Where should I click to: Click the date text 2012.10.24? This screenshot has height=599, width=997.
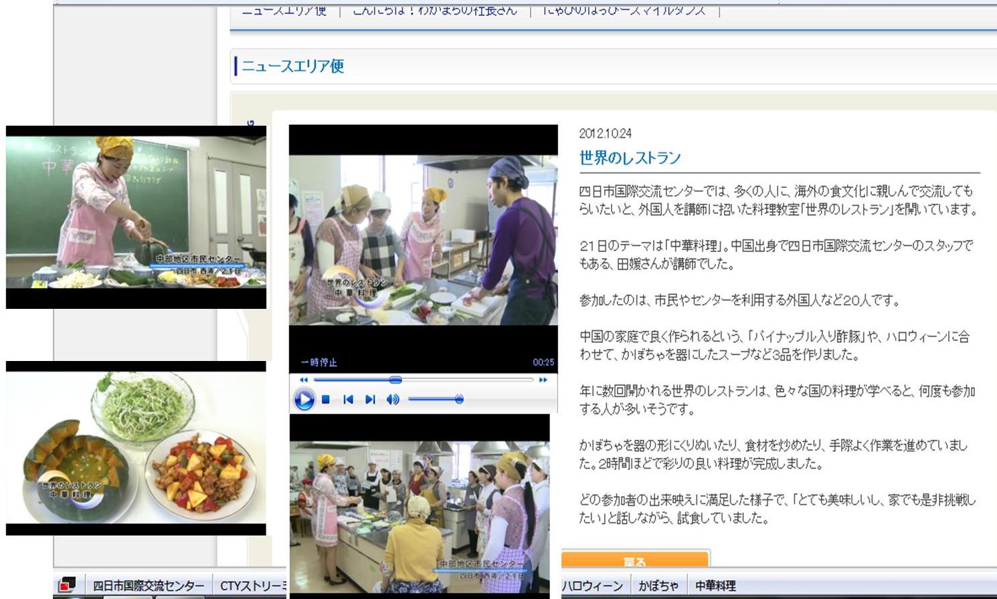605,133
